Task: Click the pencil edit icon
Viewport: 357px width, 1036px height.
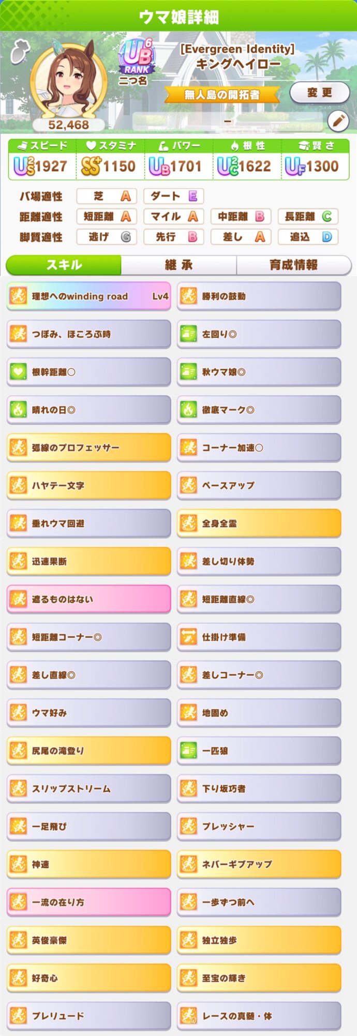Action: [338, 121]
